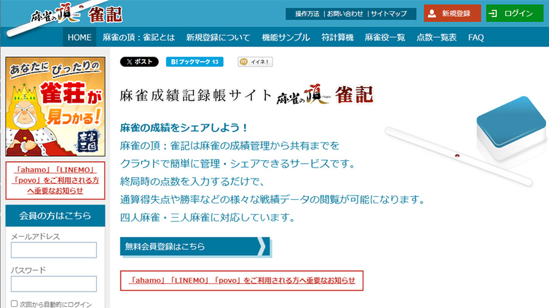Click the 麻雀の頂 雀記 site logo in header

77,15
